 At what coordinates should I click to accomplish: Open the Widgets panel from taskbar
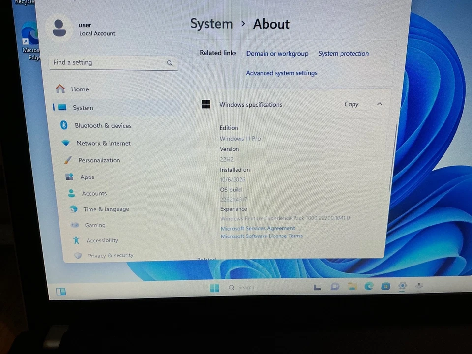61,292
